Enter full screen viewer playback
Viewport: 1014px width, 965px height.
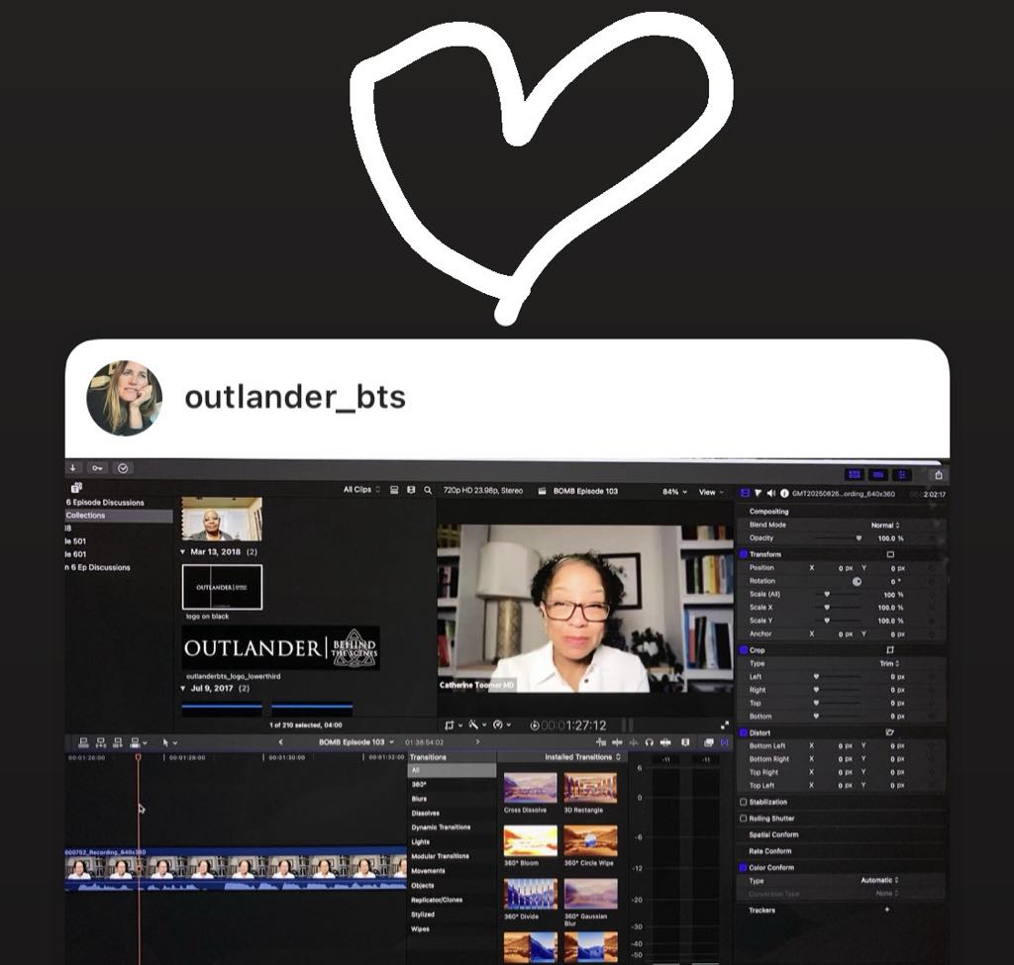[x=725, y=725]
